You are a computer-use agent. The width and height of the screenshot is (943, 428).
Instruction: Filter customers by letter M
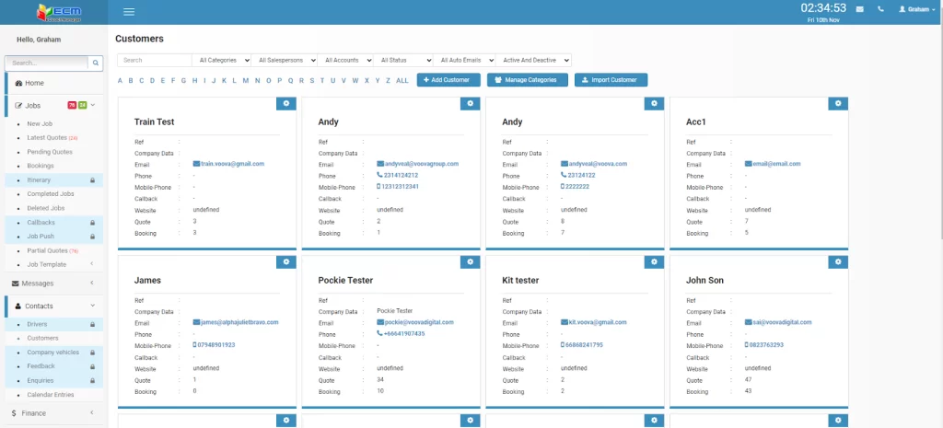click(245, 81)
